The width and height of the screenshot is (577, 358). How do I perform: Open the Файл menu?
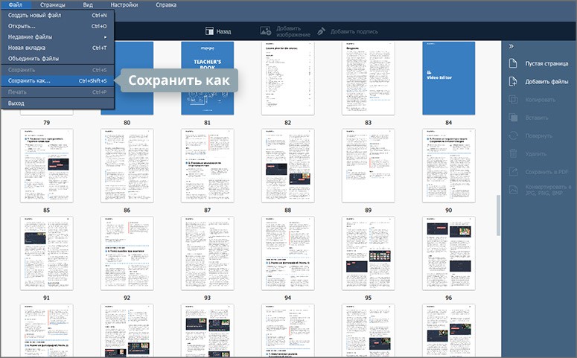click(x=16, y=4)
